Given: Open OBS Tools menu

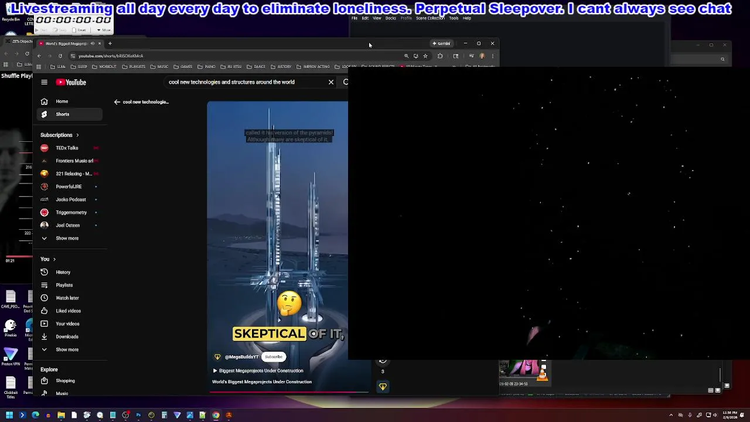Looking at the screenshot, I should (454, 18).
